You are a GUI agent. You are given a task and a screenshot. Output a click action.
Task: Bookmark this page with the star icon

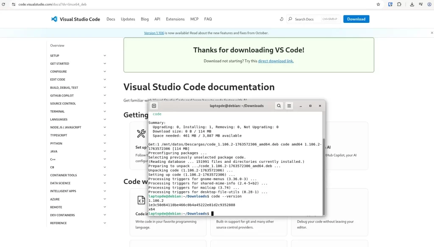click(378, 4)
